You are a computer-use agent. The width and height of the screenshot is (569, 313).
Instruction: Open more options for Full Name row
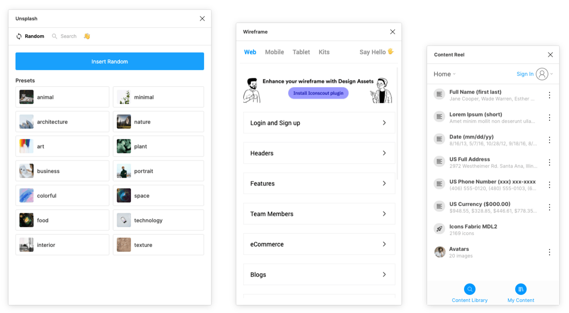[x=549, y=95]
